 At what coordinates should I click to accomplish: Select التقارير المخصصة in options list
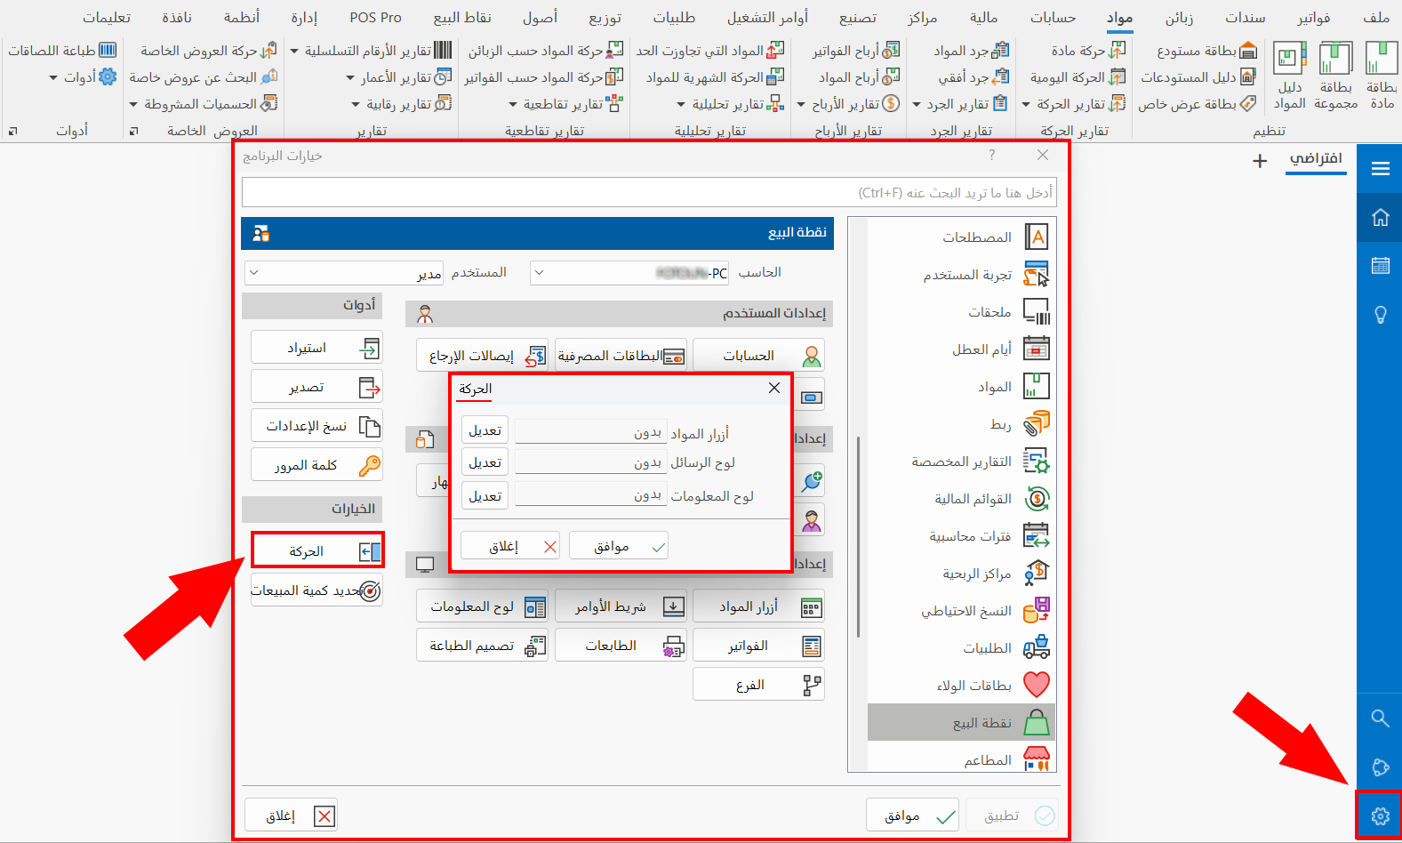click(961, 462)
